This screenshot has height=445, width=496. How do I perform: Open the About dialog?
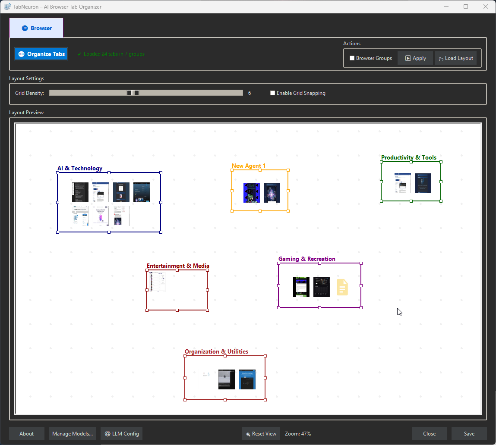pos(26,433)
